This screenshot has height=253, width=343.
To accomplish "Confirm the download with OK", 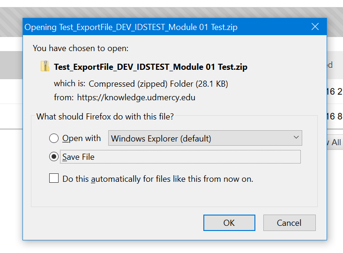I will pyautogui.click(x=229, y=223).
